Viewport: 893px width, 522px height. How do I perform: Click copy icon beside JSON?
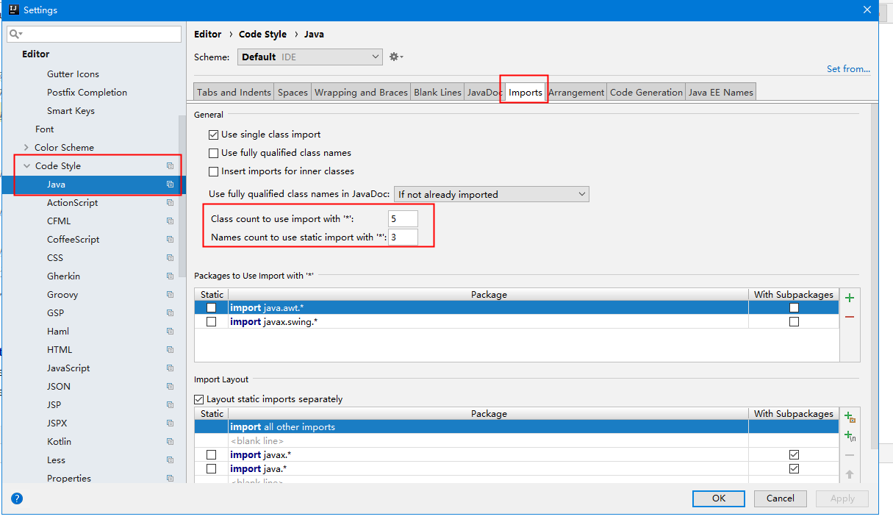click(x=170, y=387)
